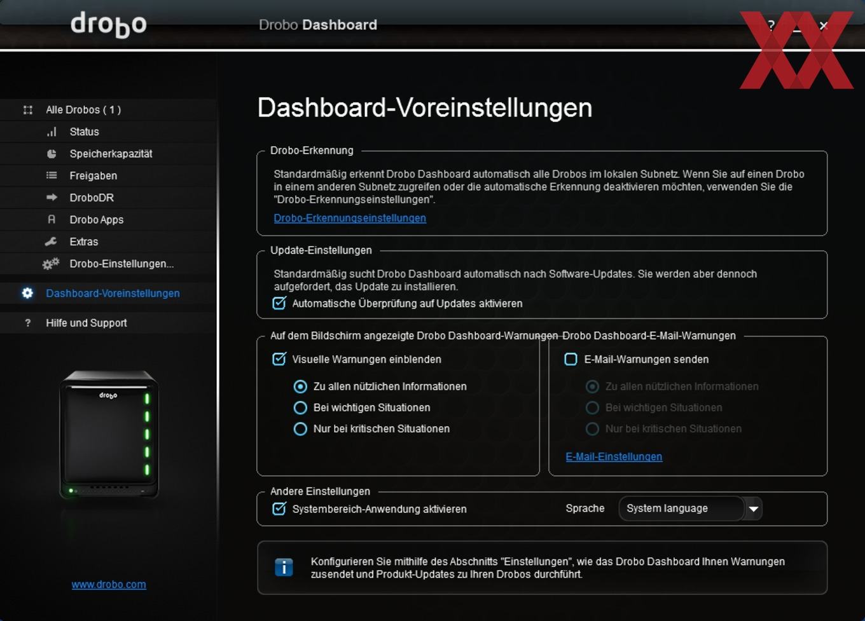The image size is (865, 621).
Task: Select e-mail Nur bei kritischen Situationen radio
Action: (x=592, y=429)
